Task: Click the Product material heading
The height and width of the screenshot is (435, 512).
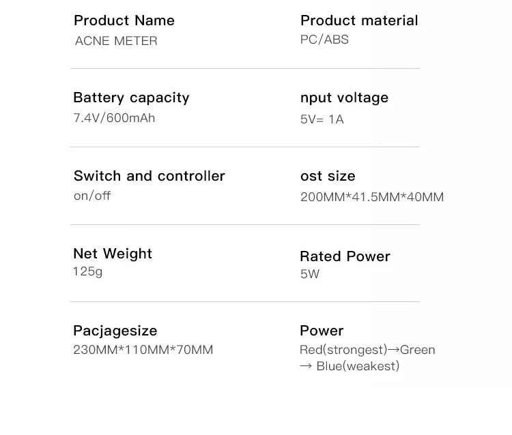Action: 359,20
